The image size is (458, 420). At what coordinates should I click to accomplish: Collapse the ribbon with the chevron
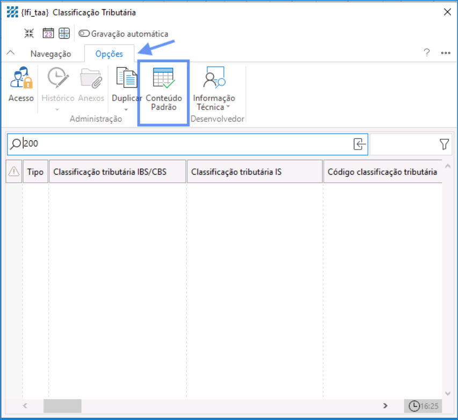10,53
